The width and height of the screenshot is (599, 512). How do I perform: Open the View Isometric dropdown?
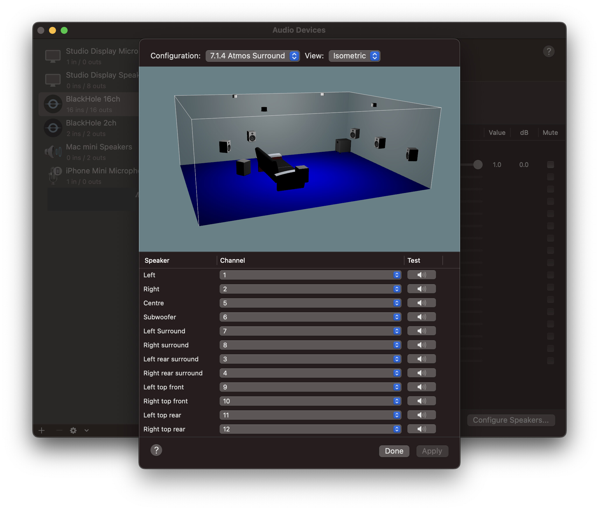coord(354,56)
